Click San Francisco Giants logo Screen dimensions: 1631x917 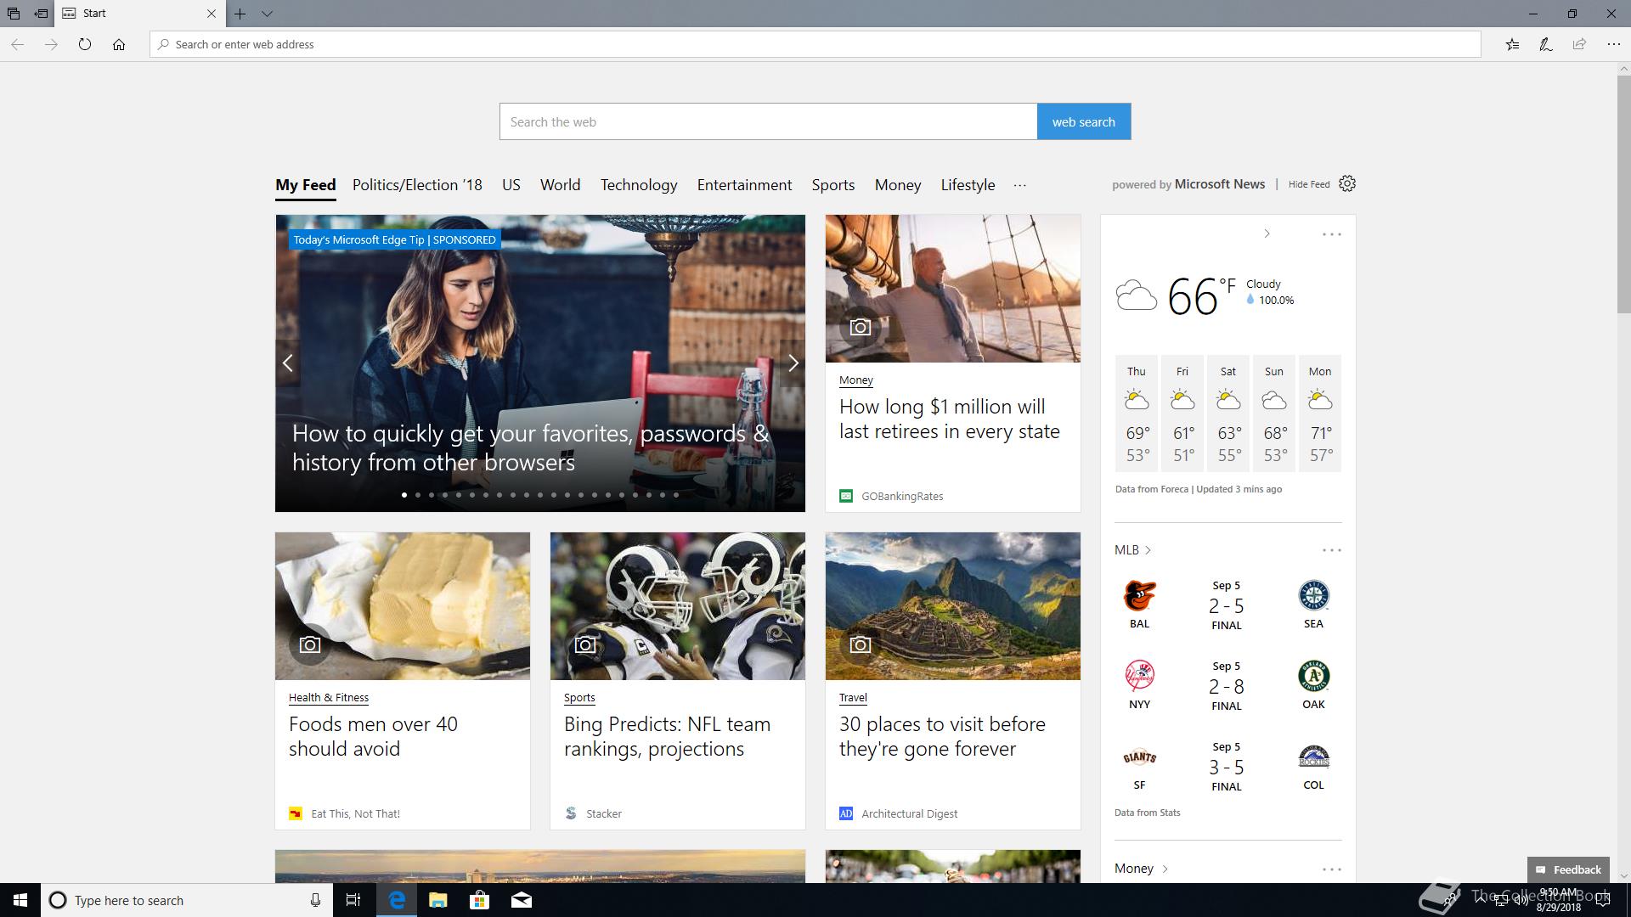click(1139, 757)
